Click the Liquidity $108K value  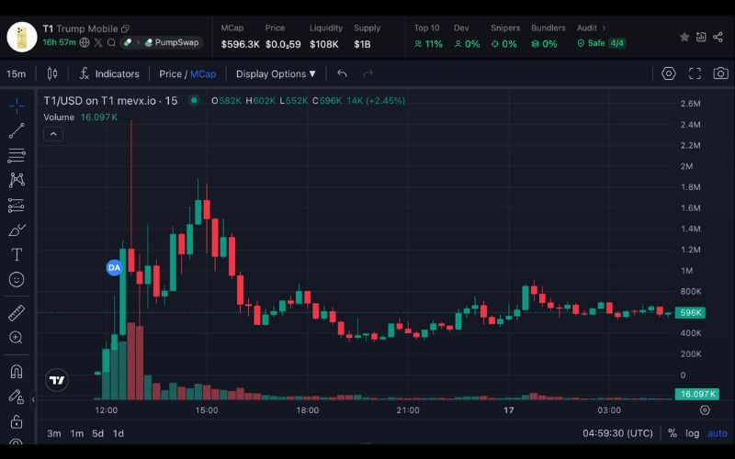[x=324, y=44]
